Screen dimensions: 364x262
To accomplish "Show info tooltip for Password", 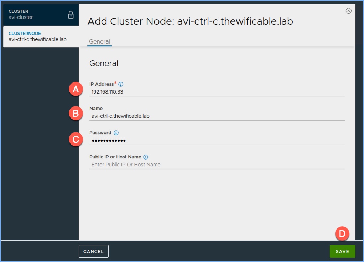I will click(x=116, y=133).
